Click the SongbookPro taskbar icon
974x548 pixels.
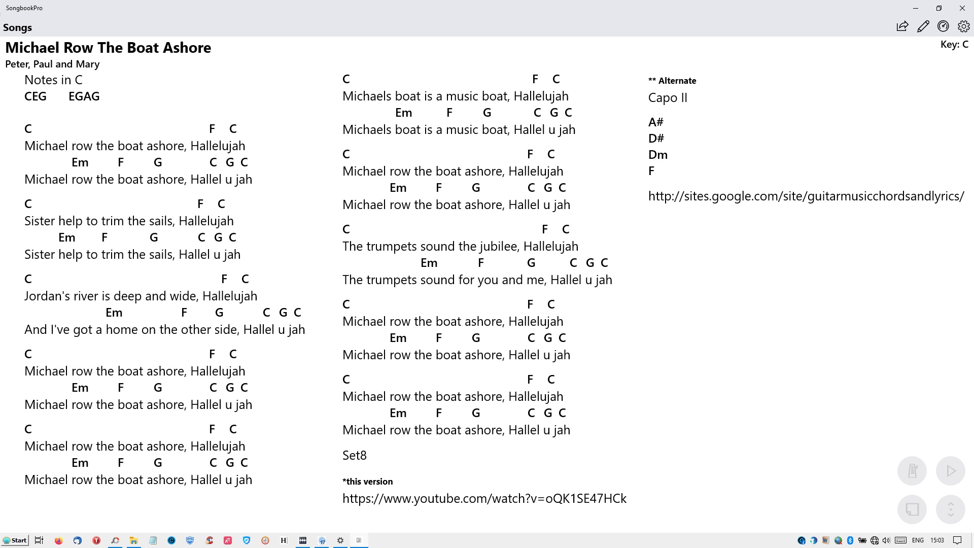click(x=359, y=540)
